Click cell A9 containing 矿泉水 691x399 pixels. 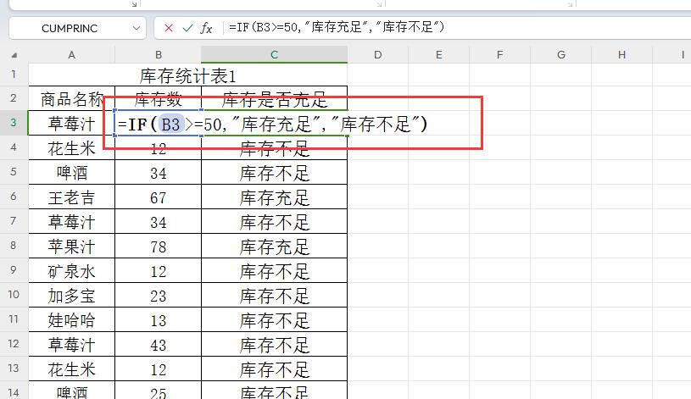(72, 271)
